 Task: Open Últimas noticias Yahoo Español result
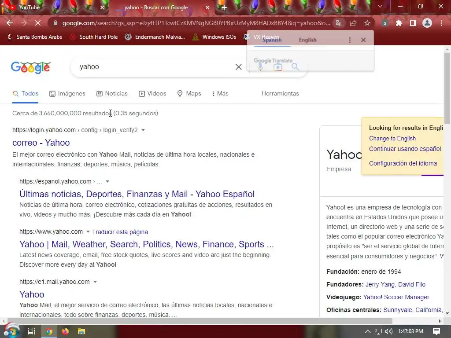137,194
